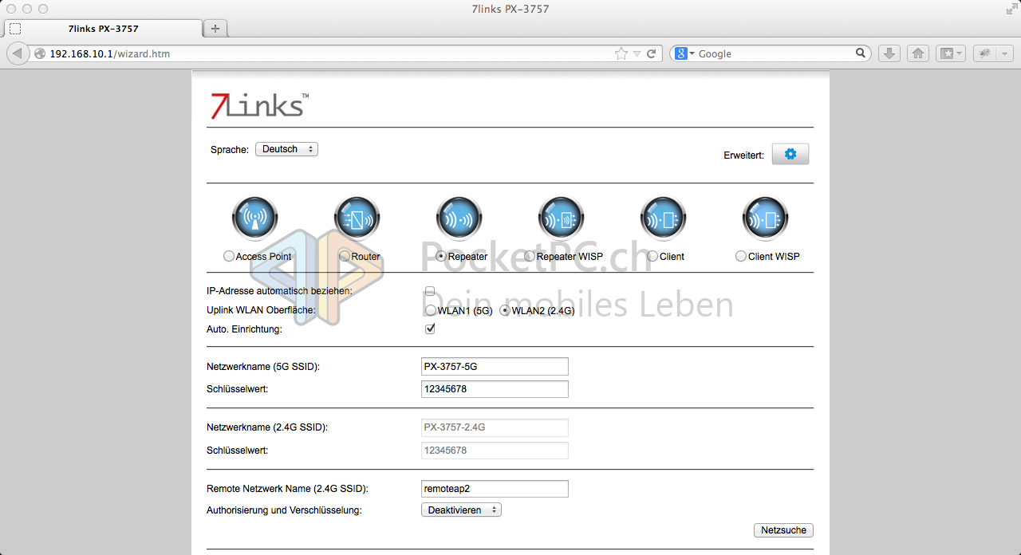The image size is (1021, 555).
Task: Open a new browser tab
Action: tap(215, 29)
